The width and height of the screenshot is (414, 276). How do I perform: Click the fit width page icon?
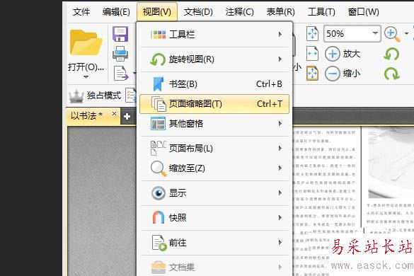(x=312, y=54)
